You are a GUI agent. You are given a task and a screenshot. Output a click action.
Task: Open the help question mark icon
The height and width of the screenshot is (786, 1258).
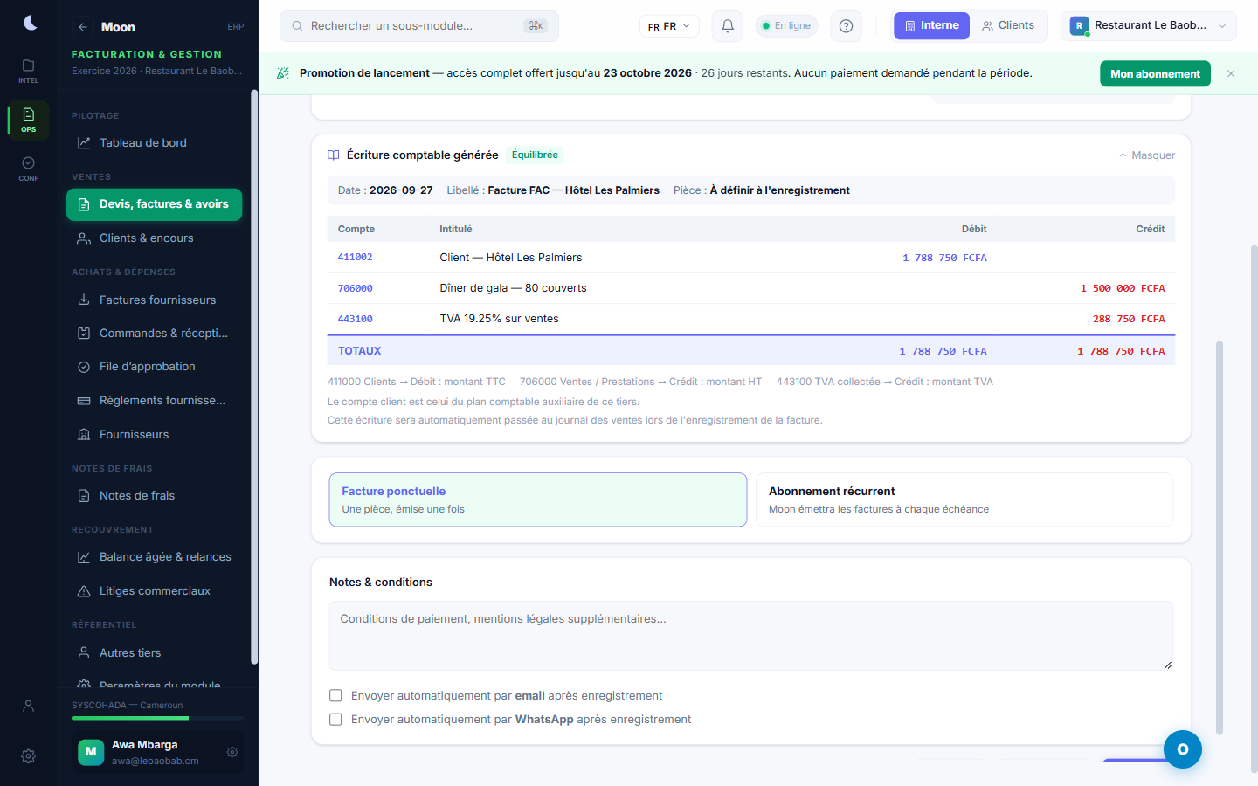coord(846,26)
